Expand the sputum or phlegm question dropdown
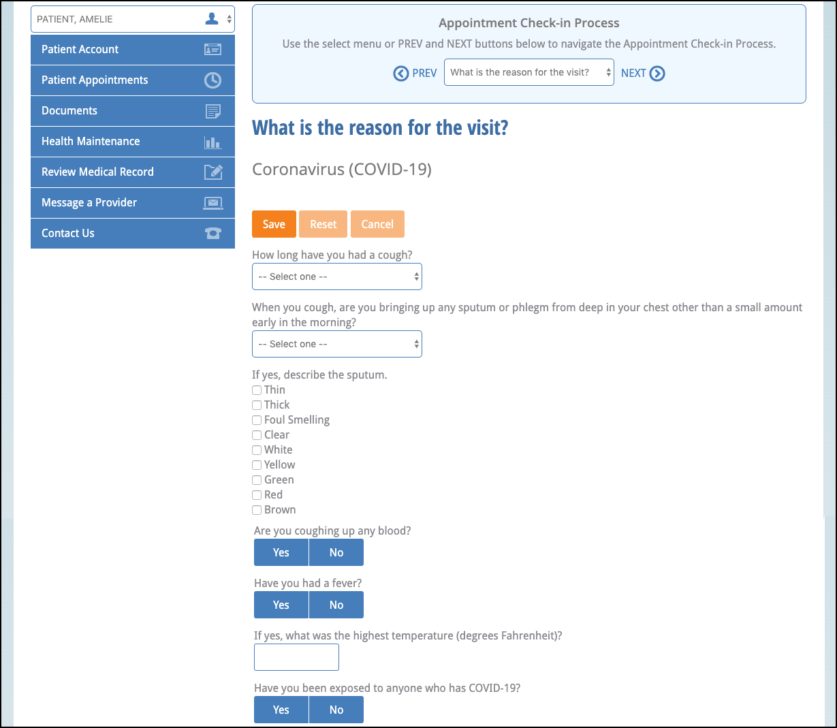837x728 pixels. coord(336,344)
